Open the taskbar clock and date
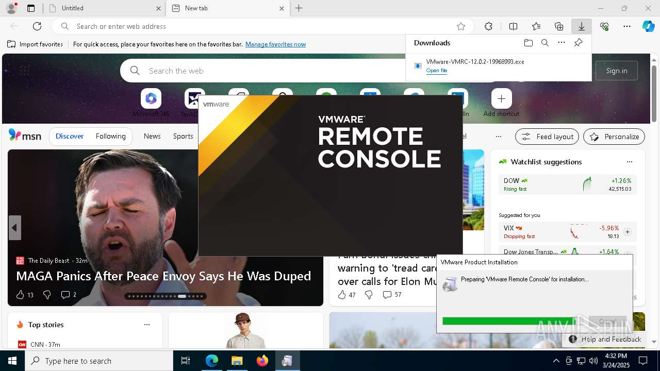The height and width of the screenshot is (371, 660). tap(616, 361)
